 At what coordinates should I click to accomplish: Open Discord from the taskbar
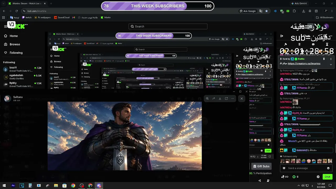(x=99, y=186)
